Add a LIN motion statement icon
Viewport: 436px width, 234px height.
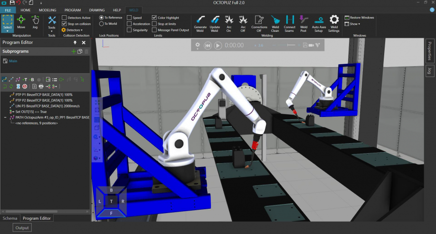point(11,80)
